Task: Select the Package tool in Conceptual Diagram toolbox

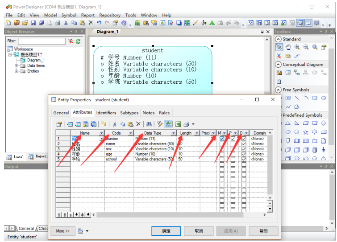Action: coord(279,73)
